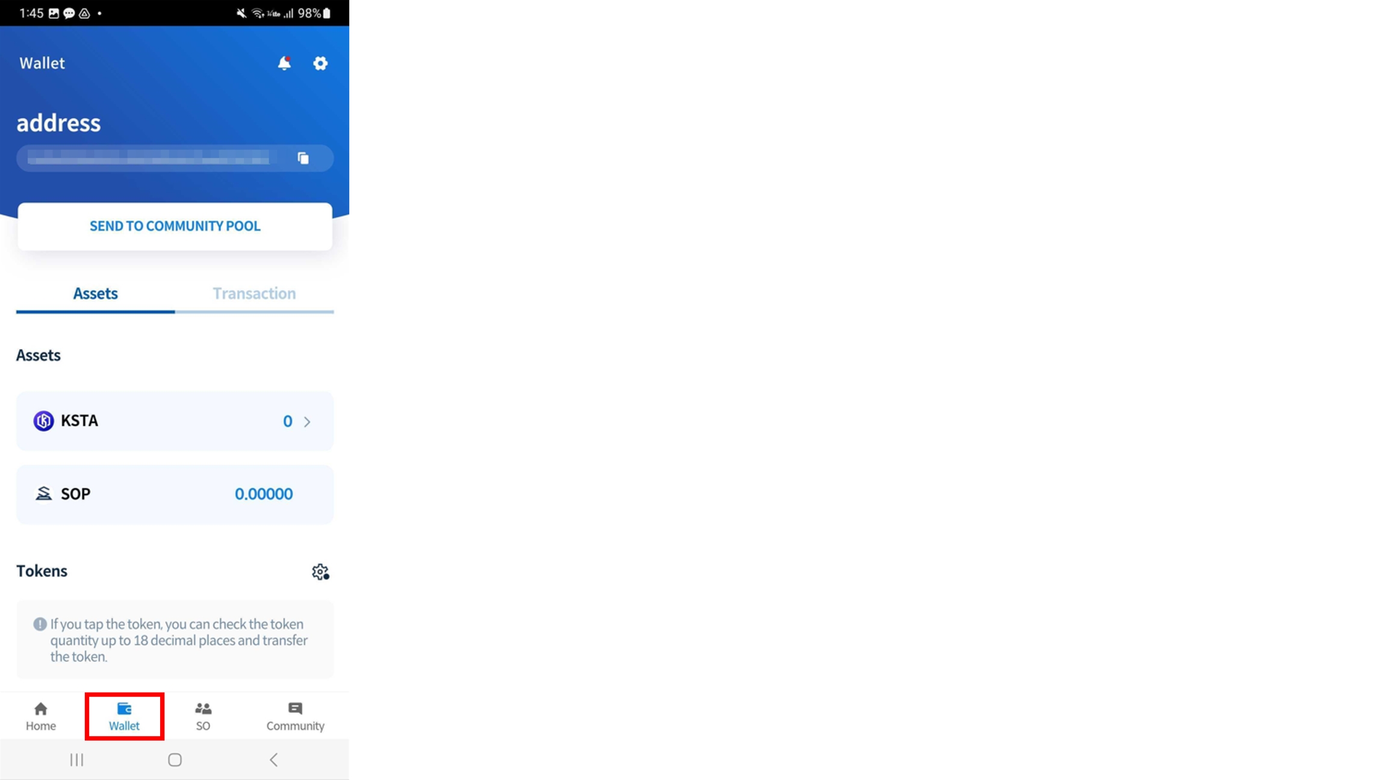
Task: Open SO section in bottom navigation
Action: pyautogui.click(x=203, y=716)
